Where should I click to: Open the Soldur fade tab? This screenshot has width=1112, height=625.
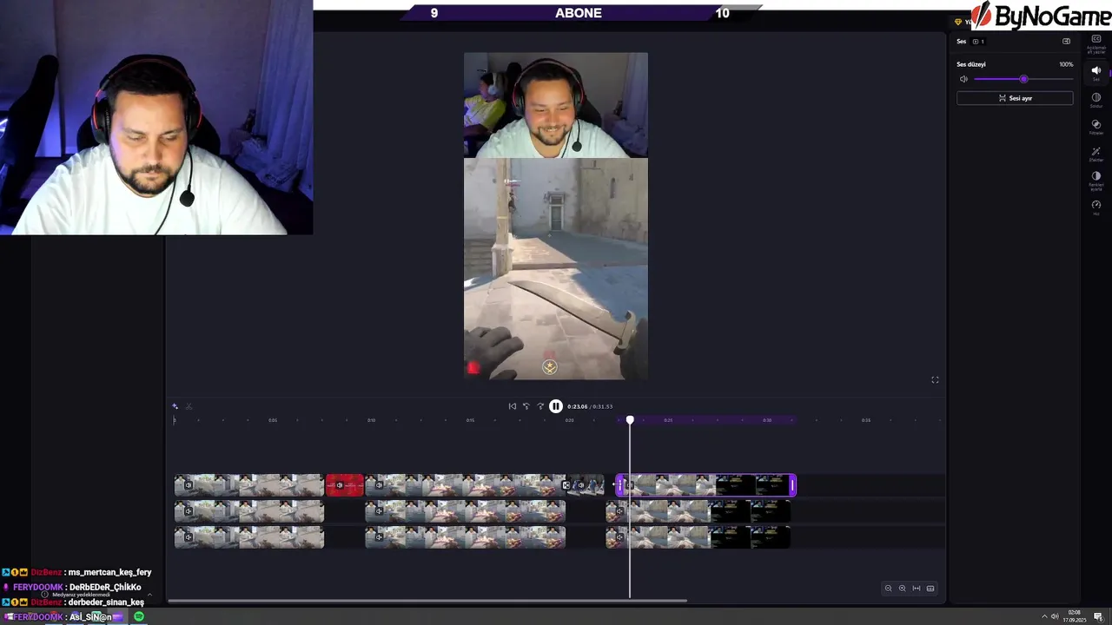click(x=1095, y=100)
